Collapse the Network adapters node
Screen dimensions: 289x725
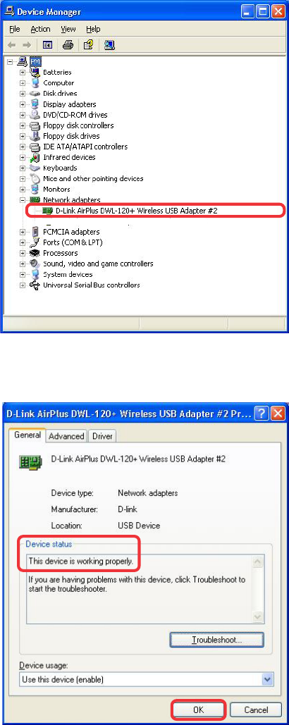click(22, 200)
